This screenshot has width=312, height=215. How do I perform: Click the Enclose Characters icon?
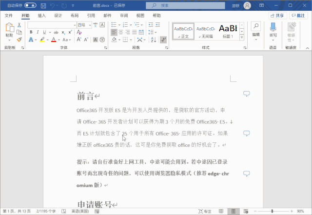102,39
